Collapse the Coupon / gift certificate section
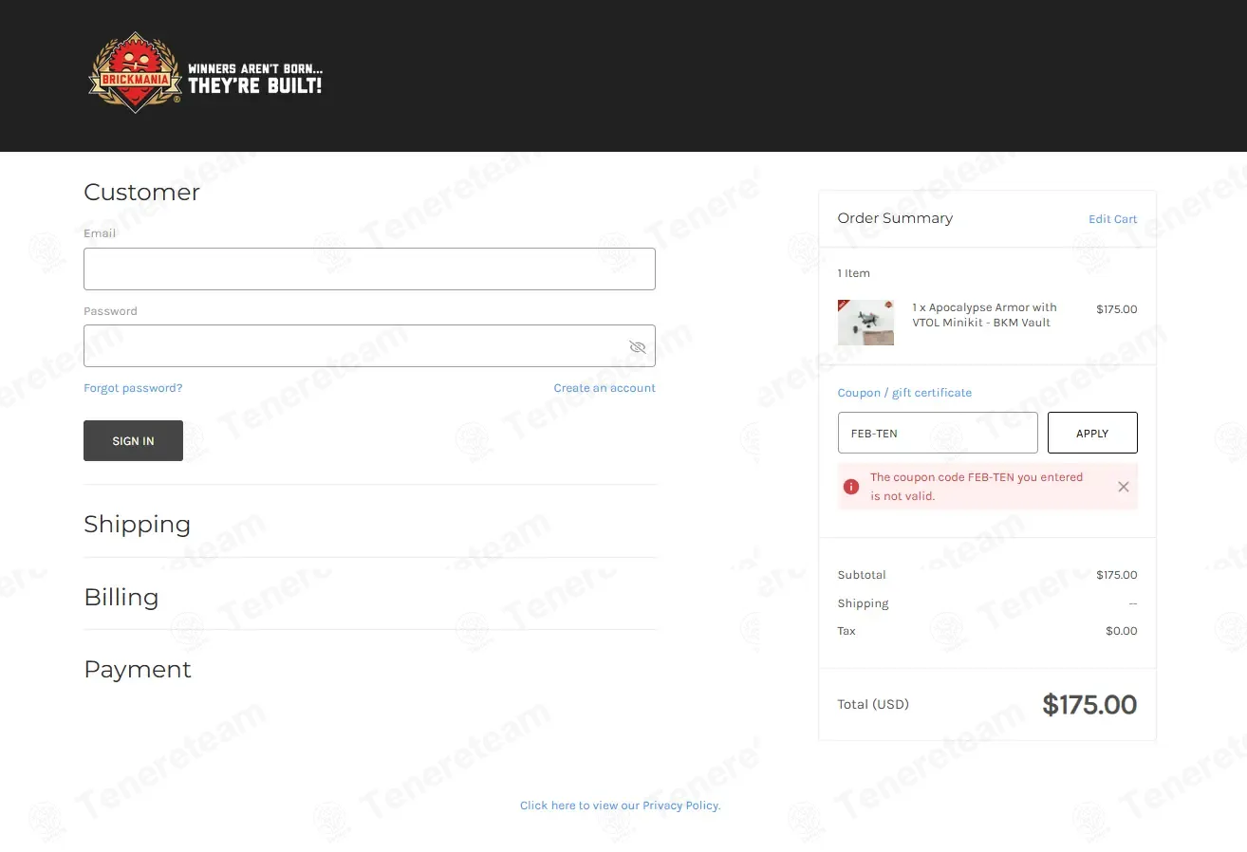Image resolution: width=1247 pixels, height=852 pixels. 904,393
